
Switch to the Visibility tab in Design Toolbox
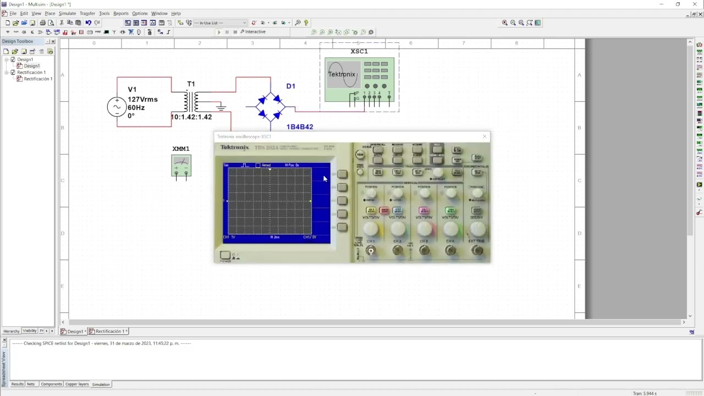[x=30, y=331]
